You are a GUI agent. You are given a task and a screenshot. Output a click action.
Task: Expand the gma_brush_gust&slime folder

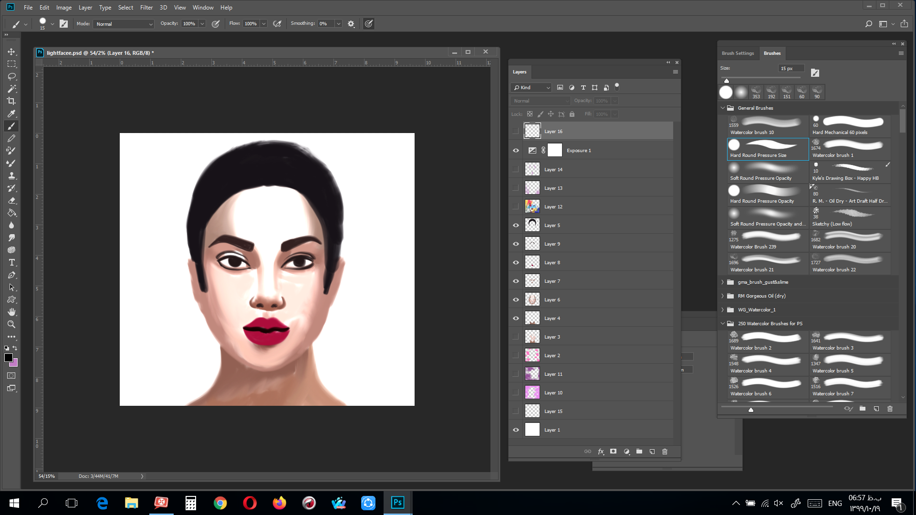point(723,282)
